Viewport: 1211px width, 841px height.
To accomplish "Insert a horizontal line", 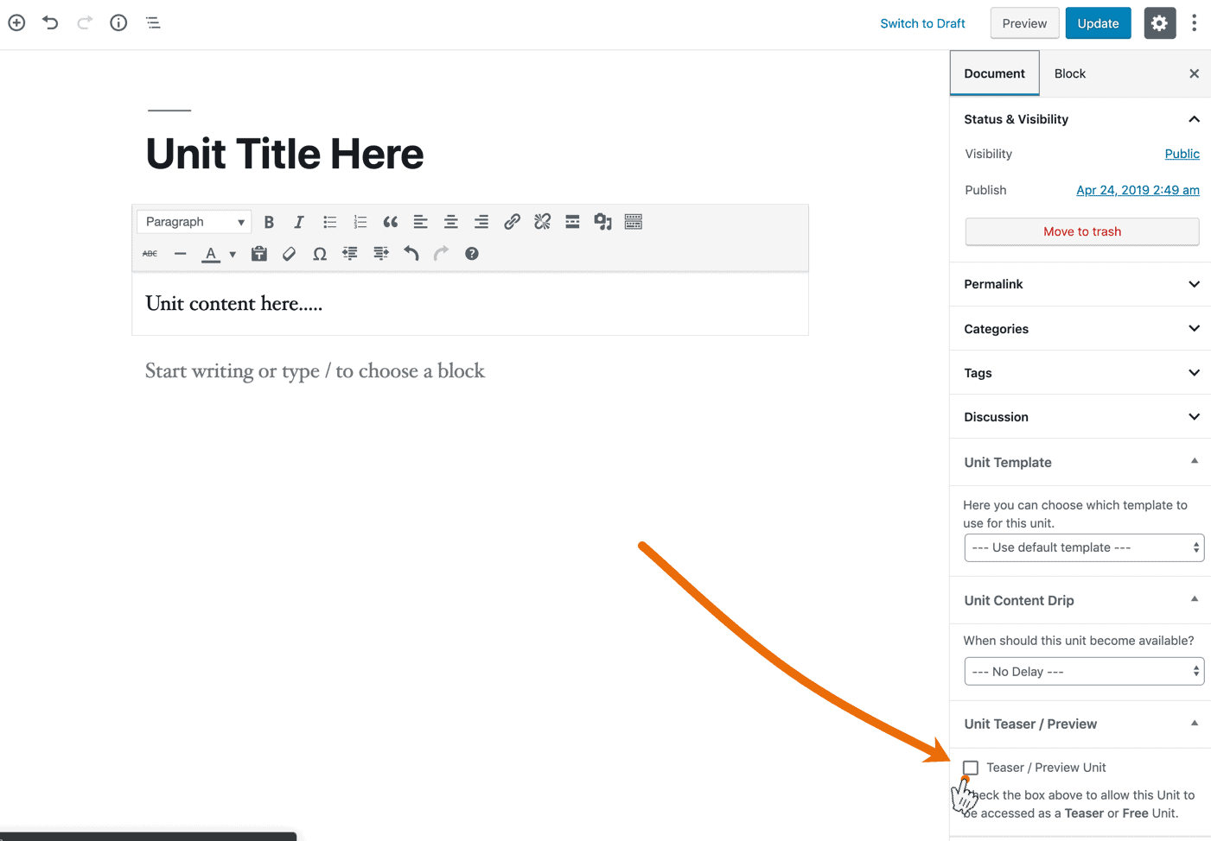I will [x=180, y=254].
